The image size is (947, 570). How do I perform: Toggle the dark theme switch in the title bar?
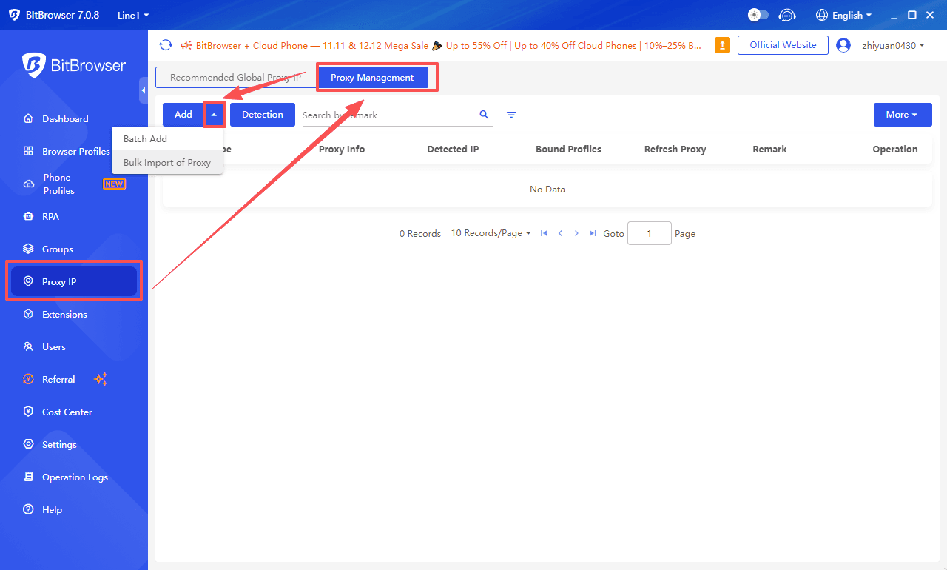coord(757,14)
